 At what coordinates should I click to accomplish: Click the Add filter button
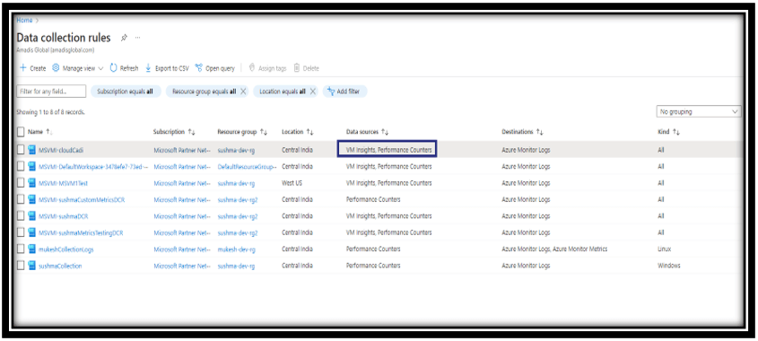tap(344, 91)
